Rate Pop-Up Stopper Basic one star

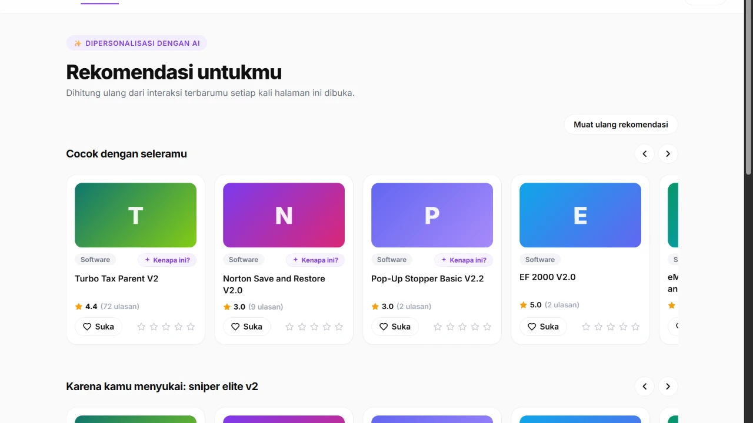438,327
